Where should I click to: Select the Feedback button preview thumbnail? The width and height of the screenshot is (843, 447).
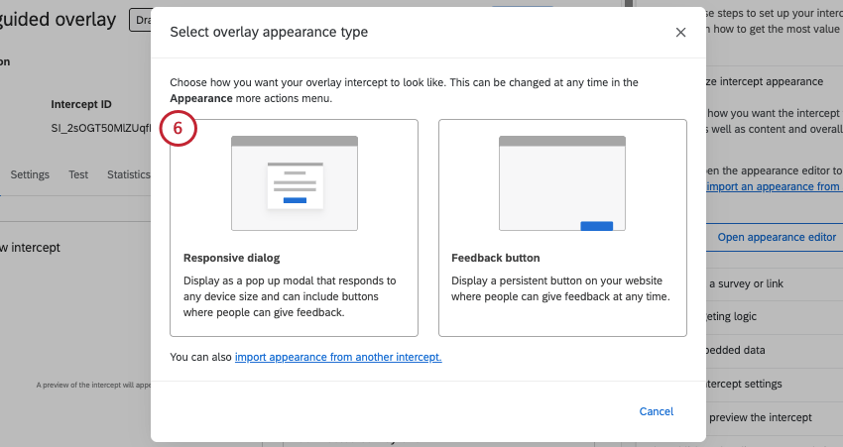point(561,183)
